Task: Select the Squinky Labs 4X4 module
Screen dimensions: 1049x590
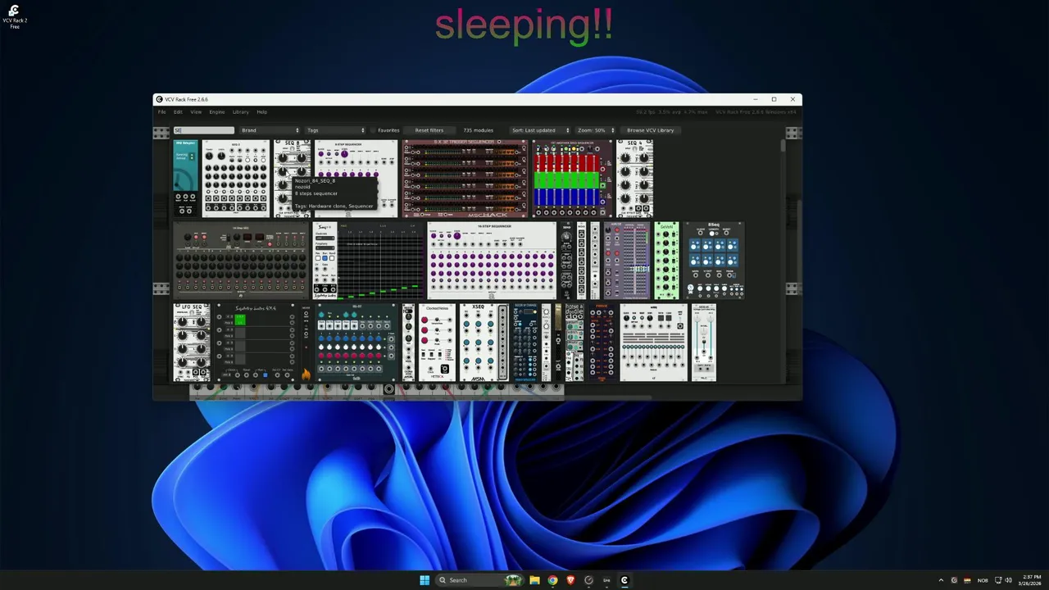Action: click(256, 343)
